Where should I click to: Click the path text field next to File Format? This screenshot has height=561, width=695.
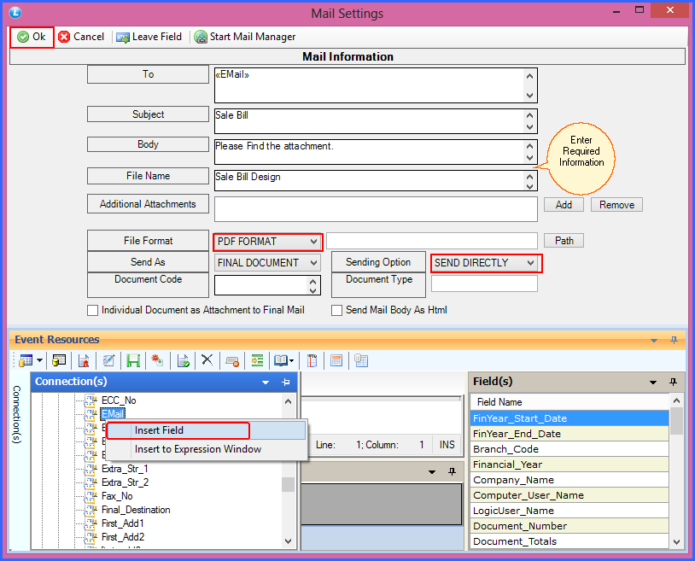point(432,241)
